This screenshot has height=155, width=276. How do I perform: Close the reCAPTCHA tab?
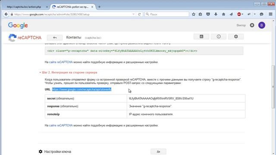[92, 7]
